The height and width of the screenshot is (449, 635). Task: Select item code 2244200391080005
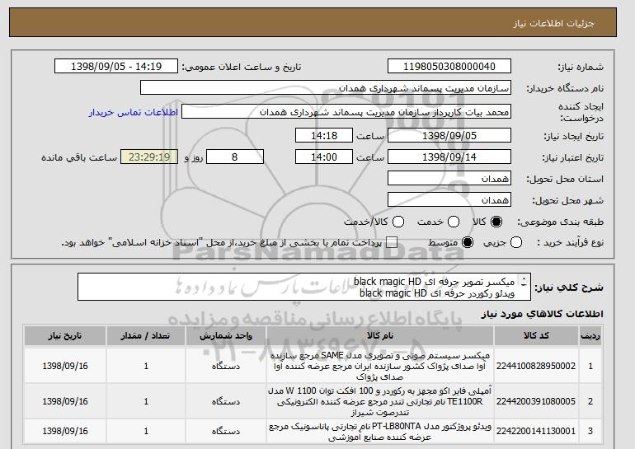536,401
